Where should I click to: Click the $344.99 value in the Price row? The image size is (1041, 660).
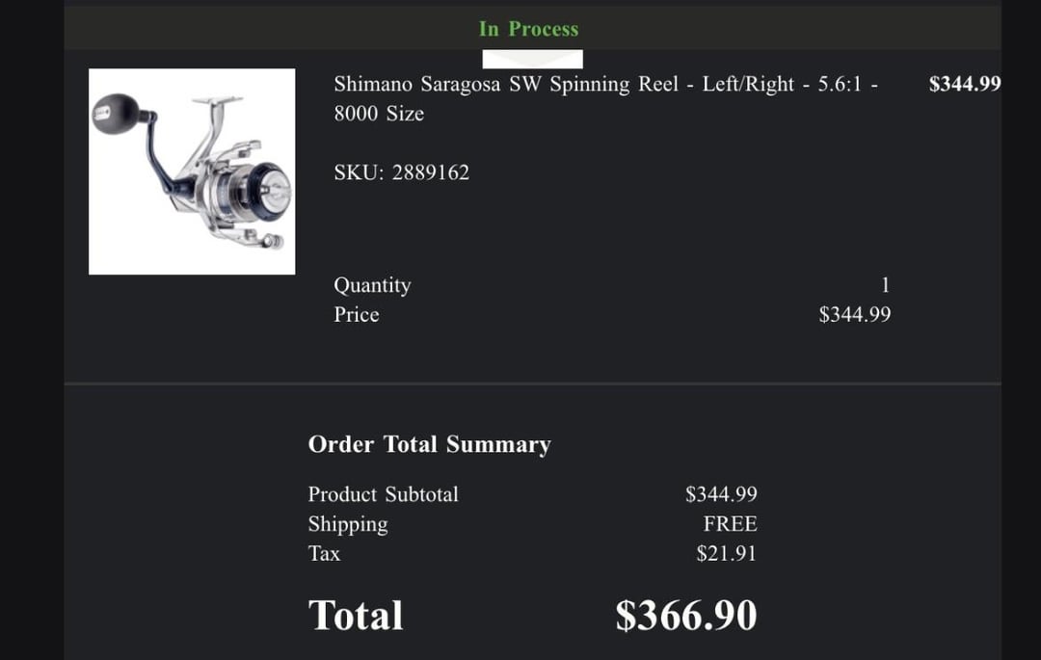[855, 315]
